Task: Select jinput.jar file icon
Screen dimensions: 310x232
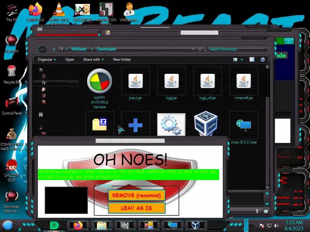Action: pos(135,81)
